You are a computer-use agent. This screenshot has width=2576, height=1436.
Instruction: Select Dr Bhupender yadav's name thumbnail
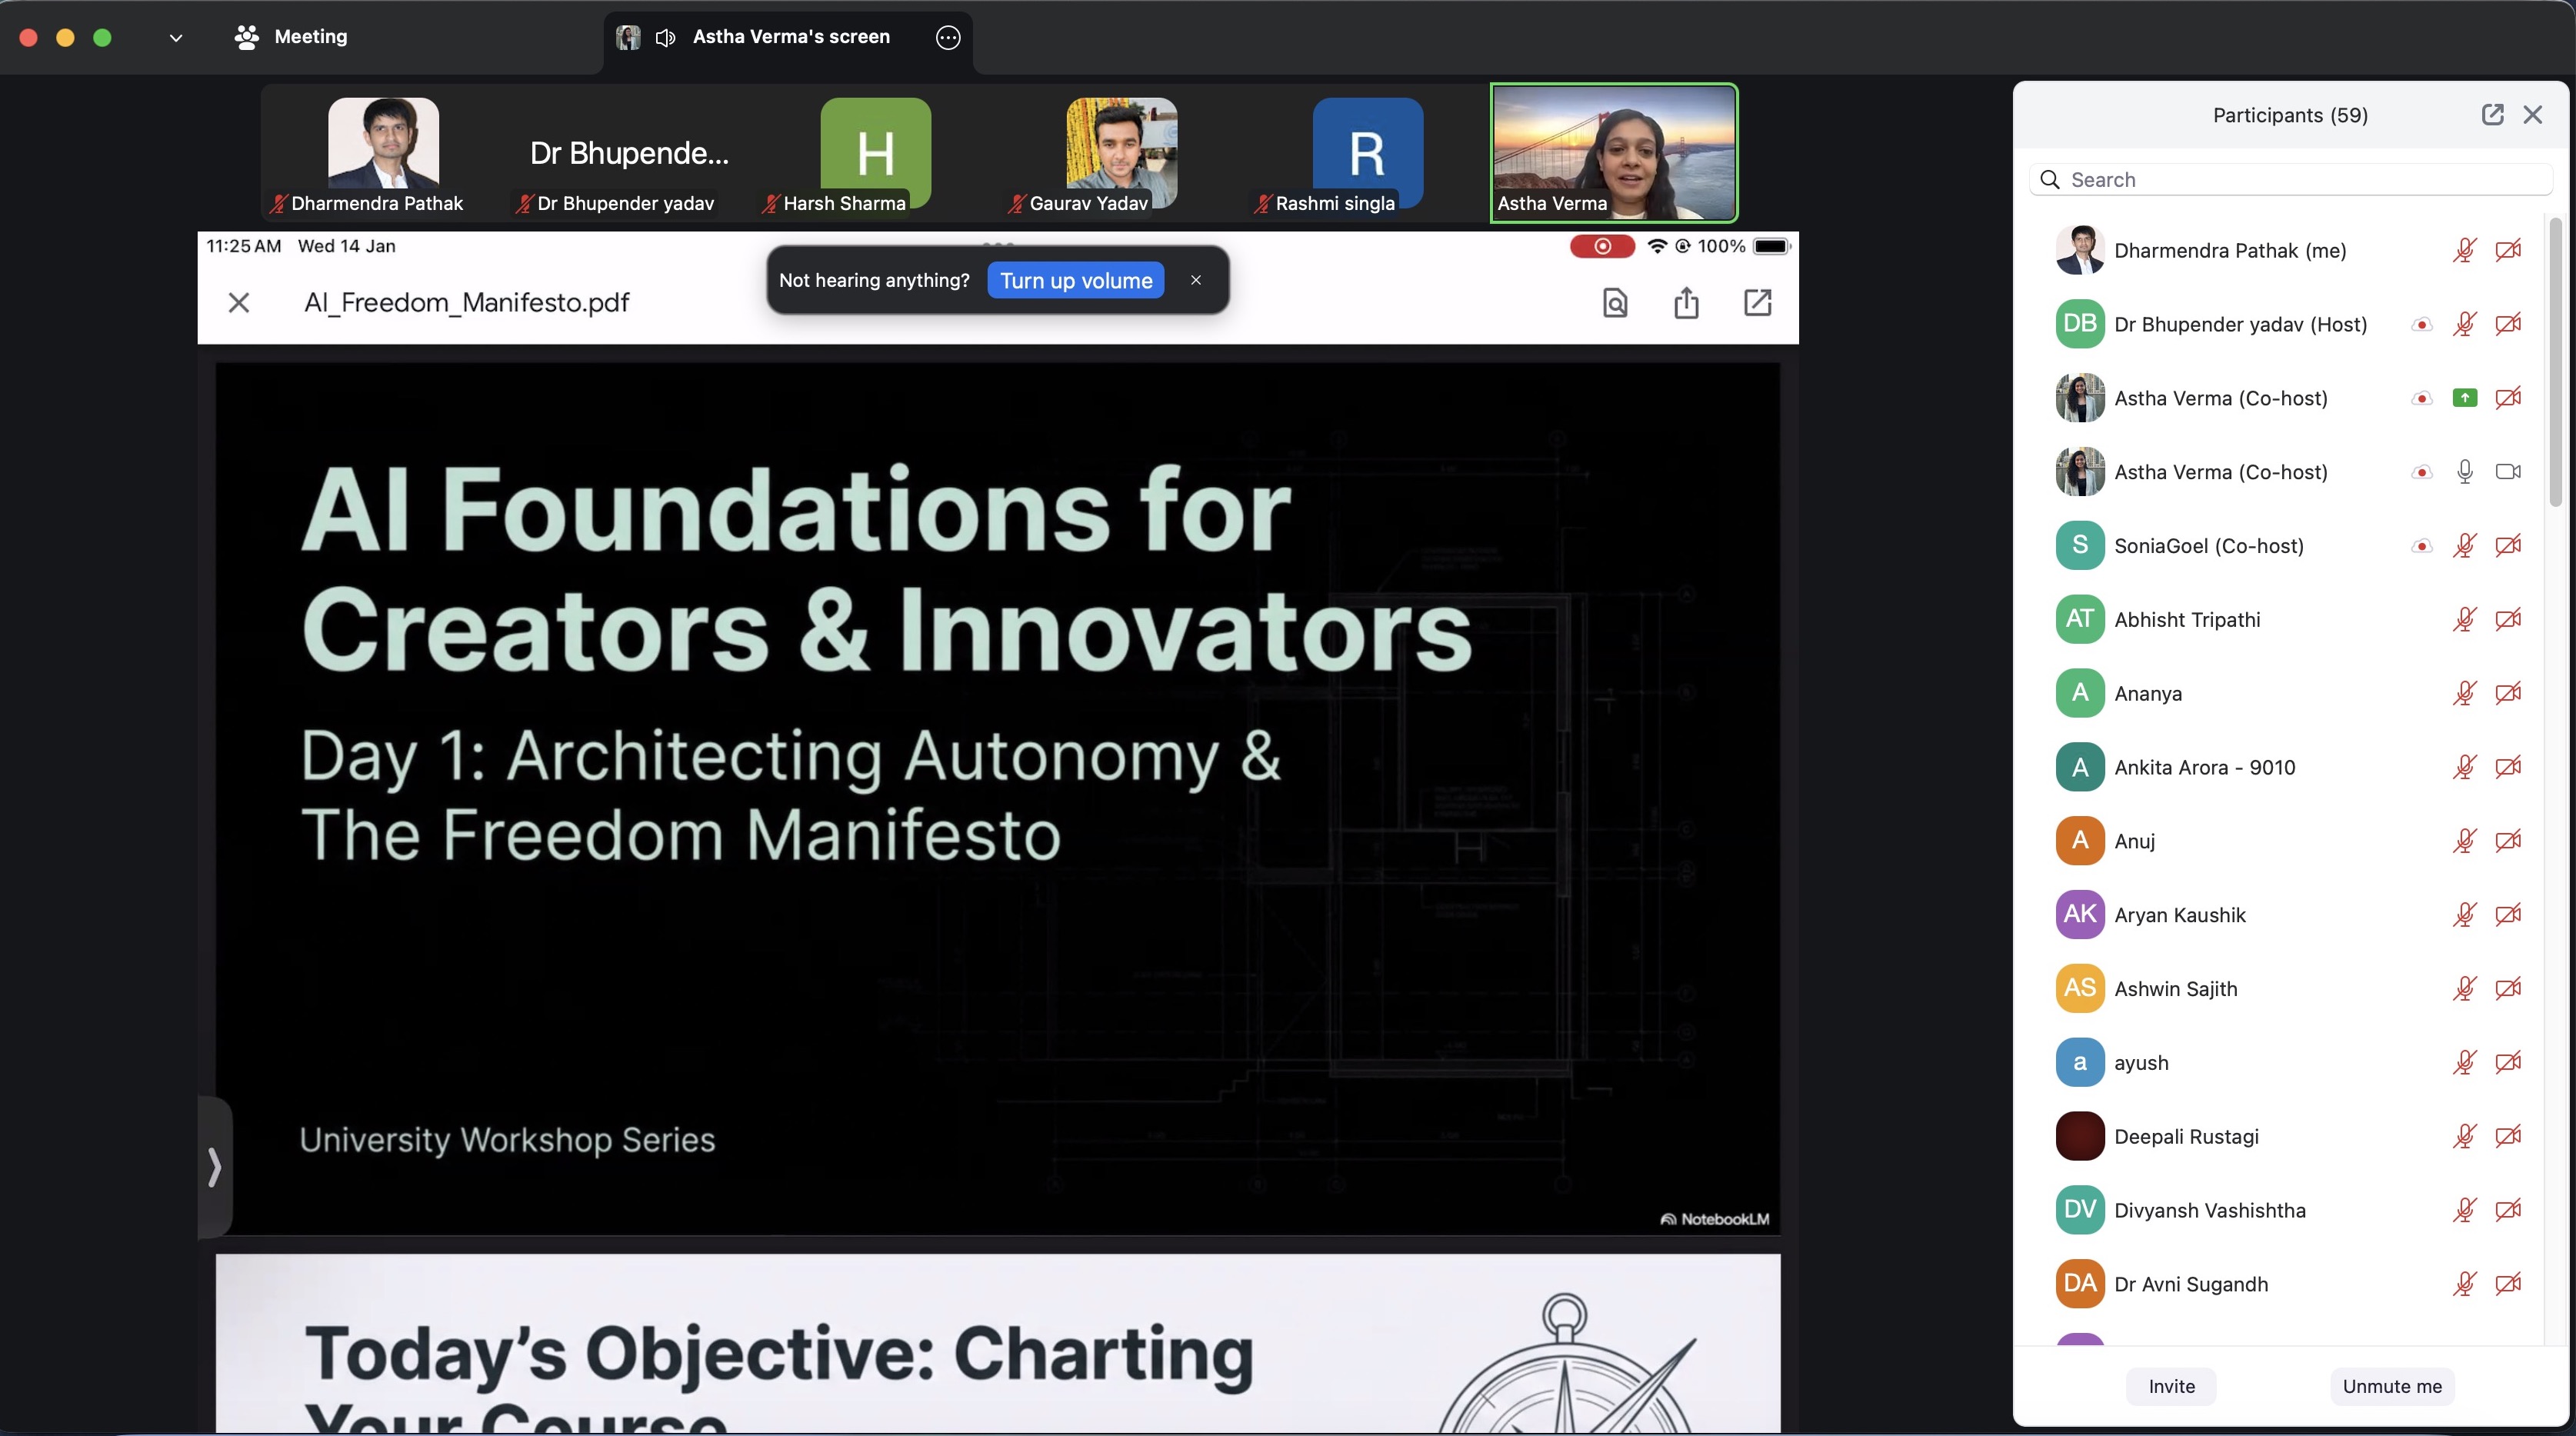coord(629,153)
